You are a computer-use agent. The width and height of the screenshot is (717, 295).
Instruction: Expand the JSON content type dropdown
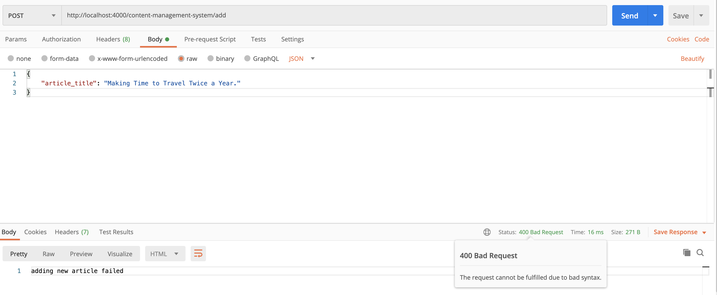click(312, 59)
